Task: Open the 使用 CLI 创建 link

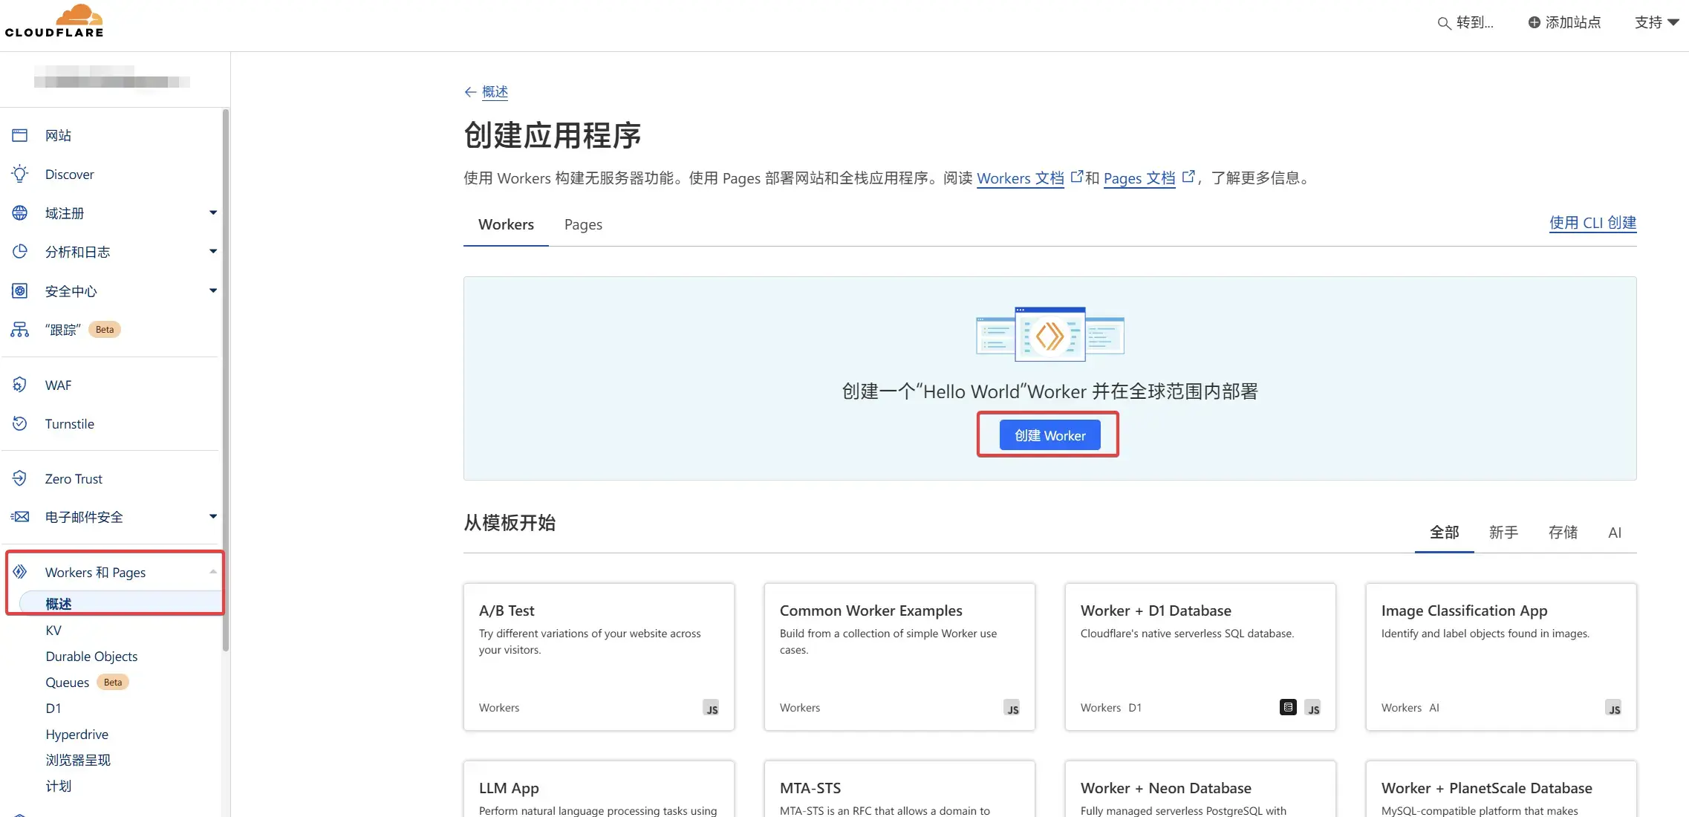Action: (x=1592, y=223)
